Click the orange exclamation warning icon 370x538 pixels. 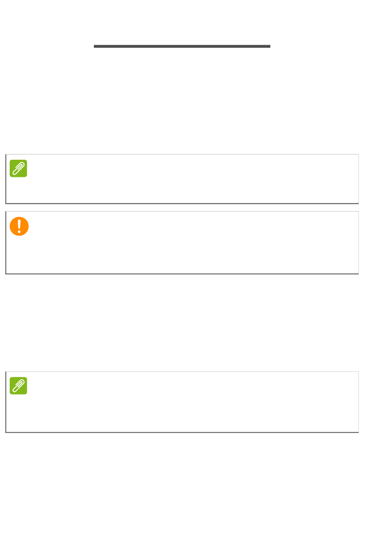tap(19, 226)
